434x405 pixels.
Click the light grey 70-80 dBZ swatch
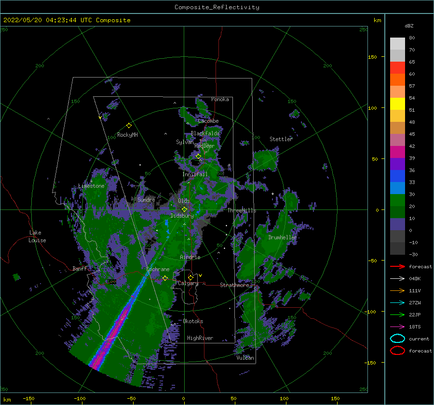pyautogui.click(x=397, y=44)
